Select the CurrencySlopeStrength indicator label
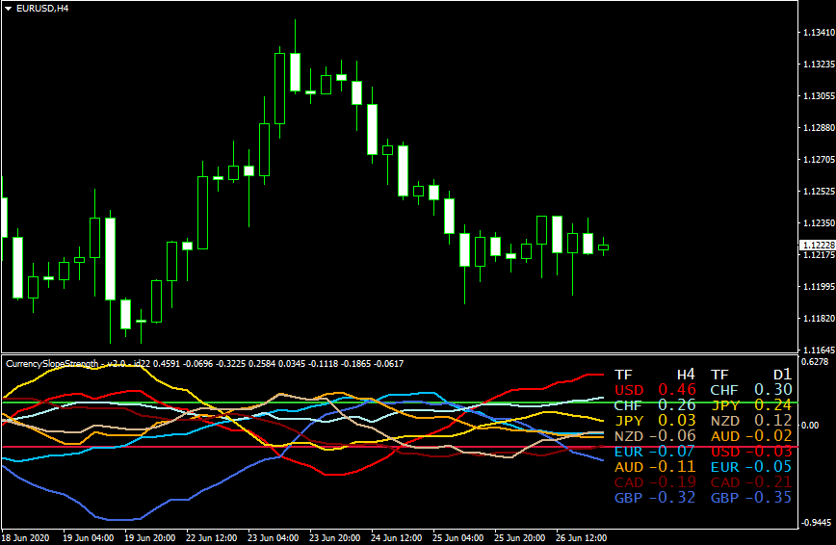Screen dimensions: 836x545 point(52,363)
